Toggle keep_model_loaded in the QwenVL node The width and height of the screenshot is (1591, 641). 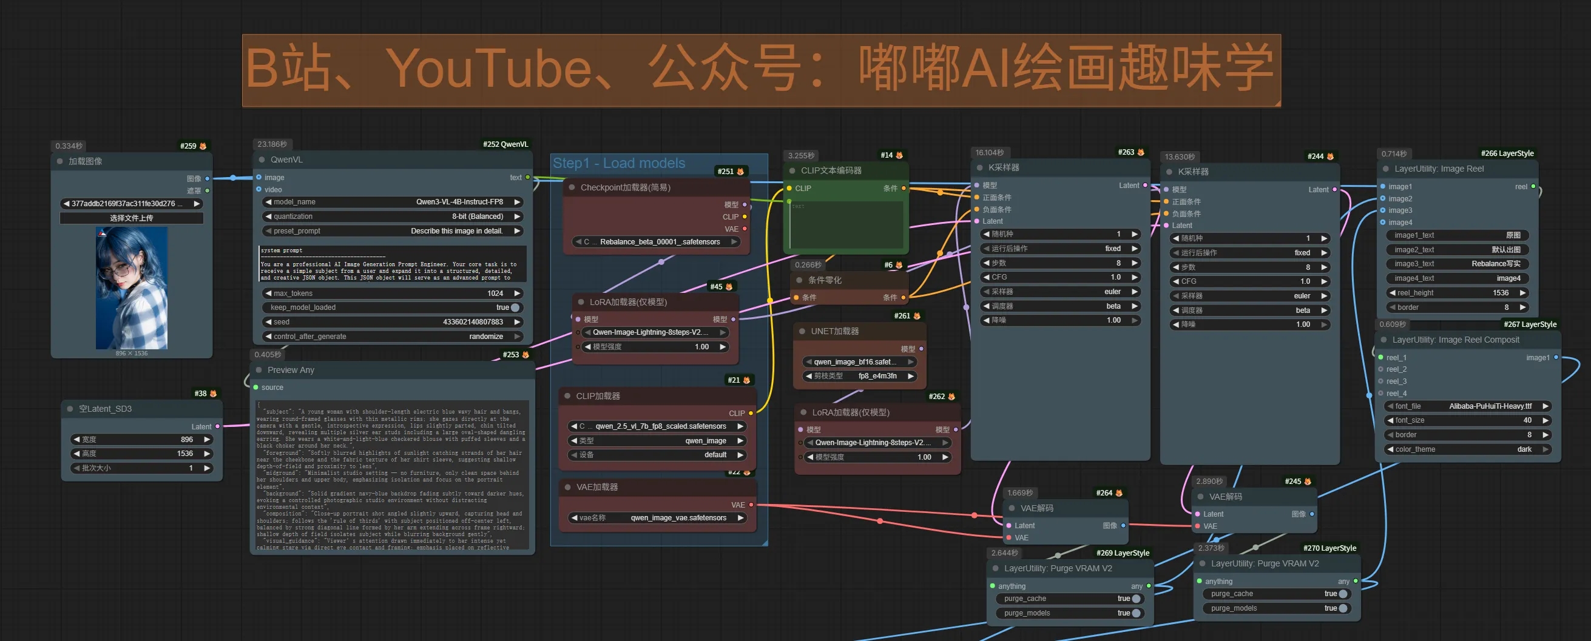[x=515, y=307]
